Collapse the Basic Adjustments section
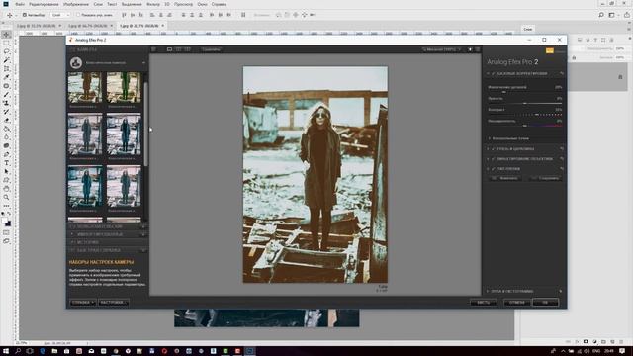The image size is (633, 356). click(488, 74)
